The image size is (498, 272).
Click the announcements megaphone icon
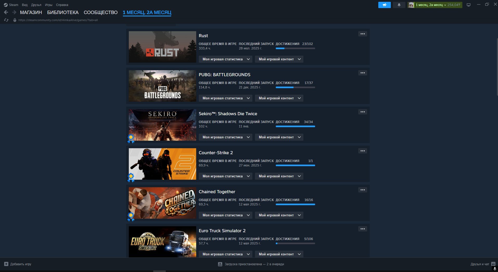(x=384, y=5)
